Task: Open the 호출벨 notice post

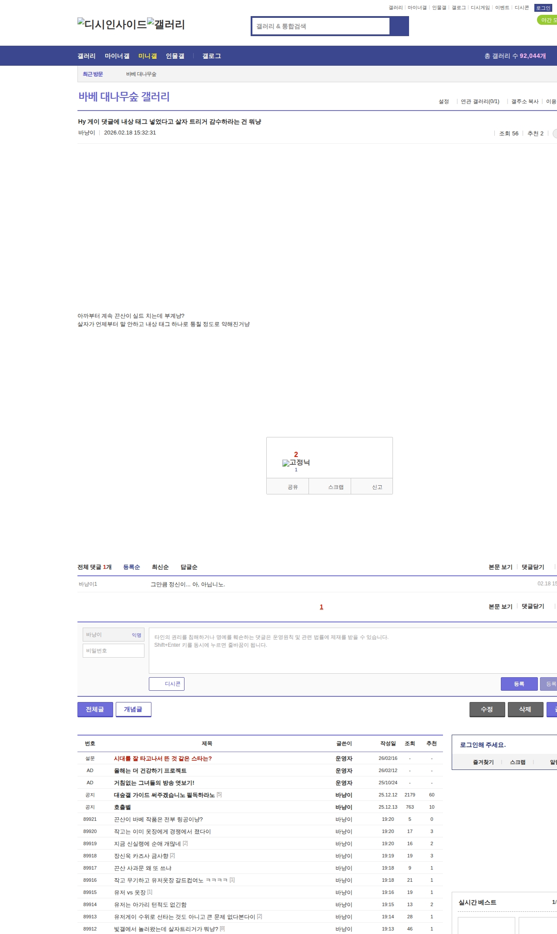Action: point(122,807)
